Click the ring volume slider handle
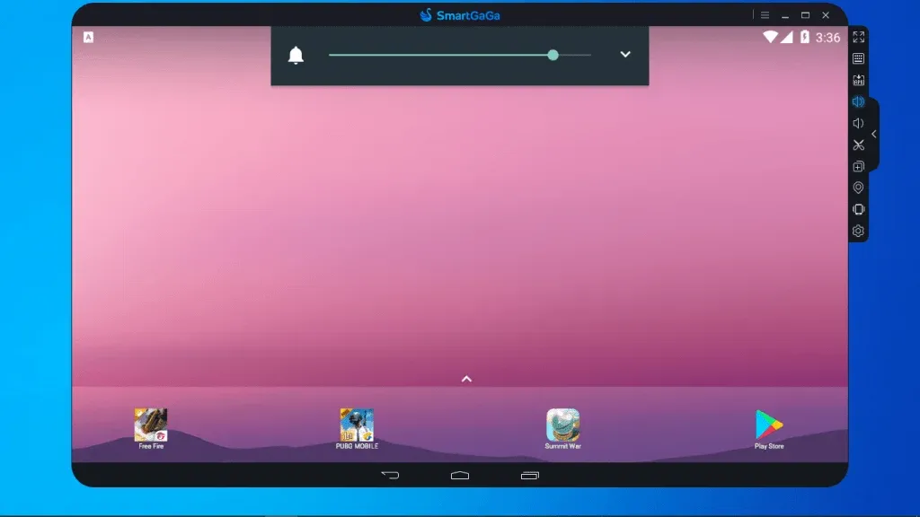This screenshot has height=517, width=920. [553, 55]
